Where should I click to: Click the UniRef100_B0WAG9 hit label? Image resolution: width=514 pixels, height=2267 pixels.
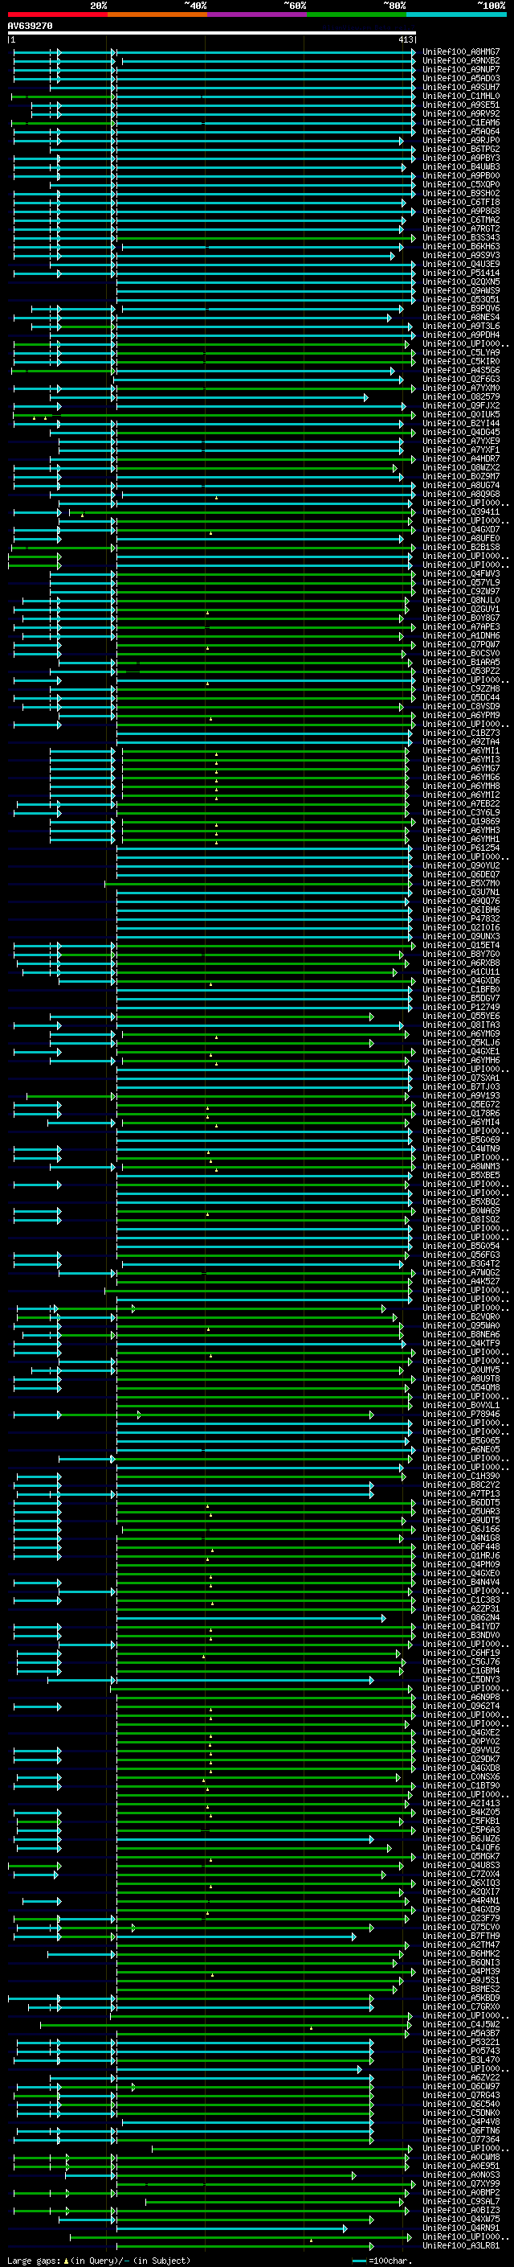tap(461, 1211)
